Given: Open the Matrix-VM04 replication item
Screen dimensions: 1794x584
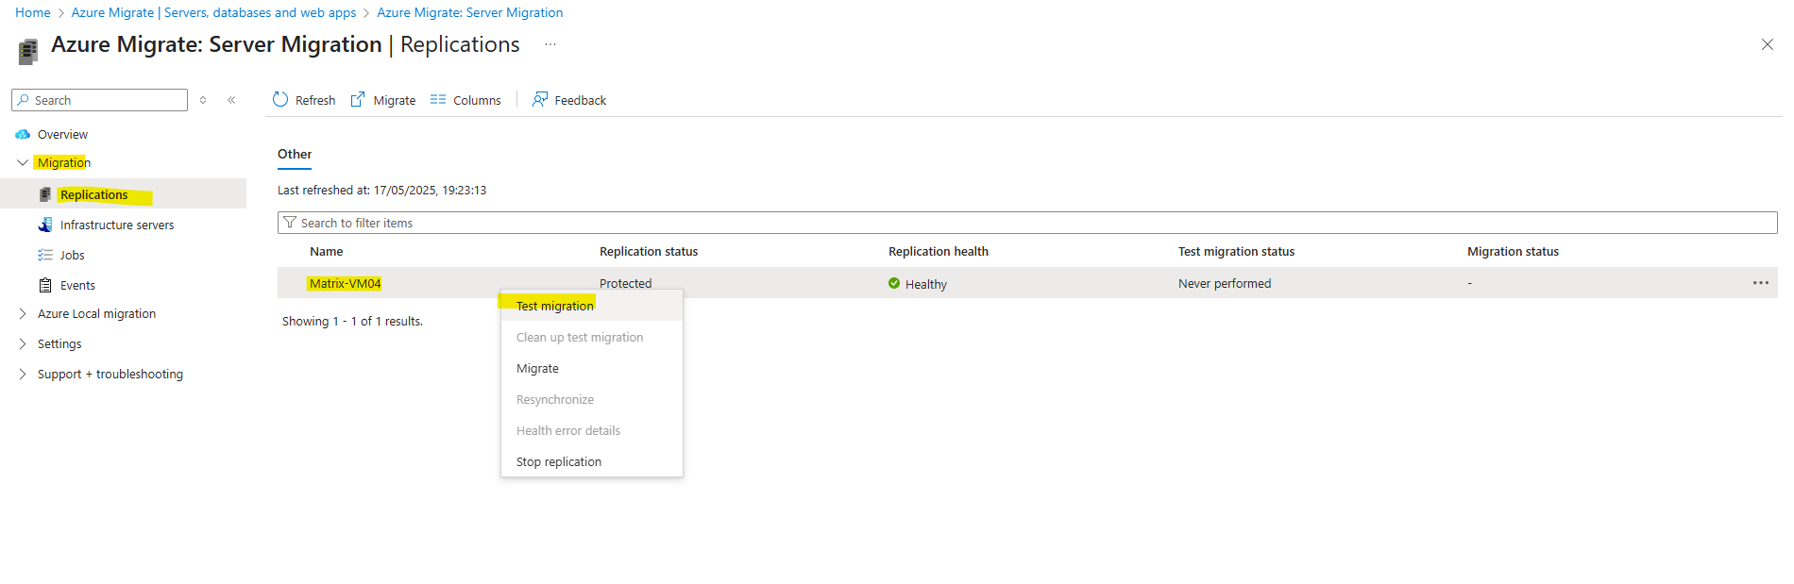Looking at the screenshot, I should coord(346,283).
